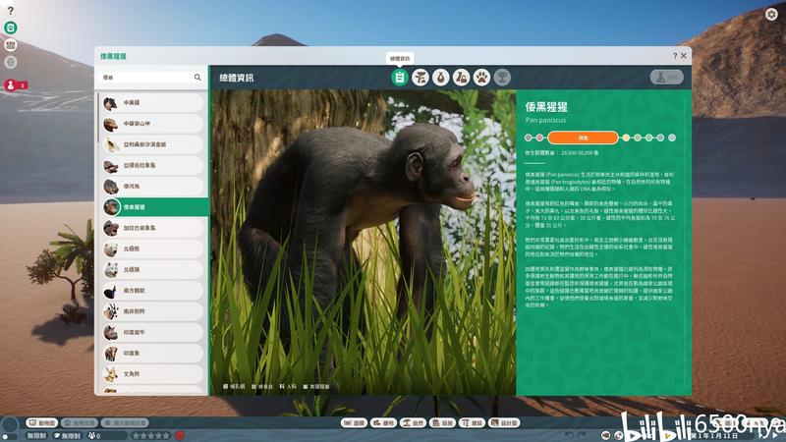Viewport: 786px width, 442px height.
Task: Click the cassowary thumbnail portrait
Action: click(111, 291)
